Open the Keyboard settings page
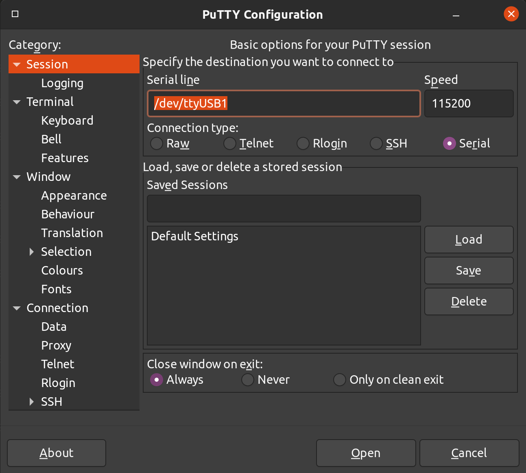The width and height of the screenshot is (526, 473). point(67,120)
